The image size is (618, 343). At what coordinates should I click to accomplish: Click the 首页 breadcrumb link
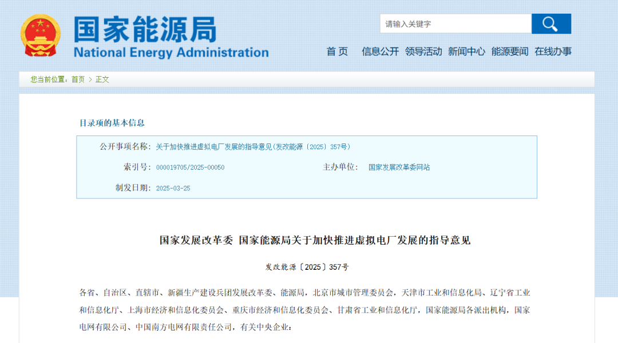pyautogui.click(x=78, y=79)
